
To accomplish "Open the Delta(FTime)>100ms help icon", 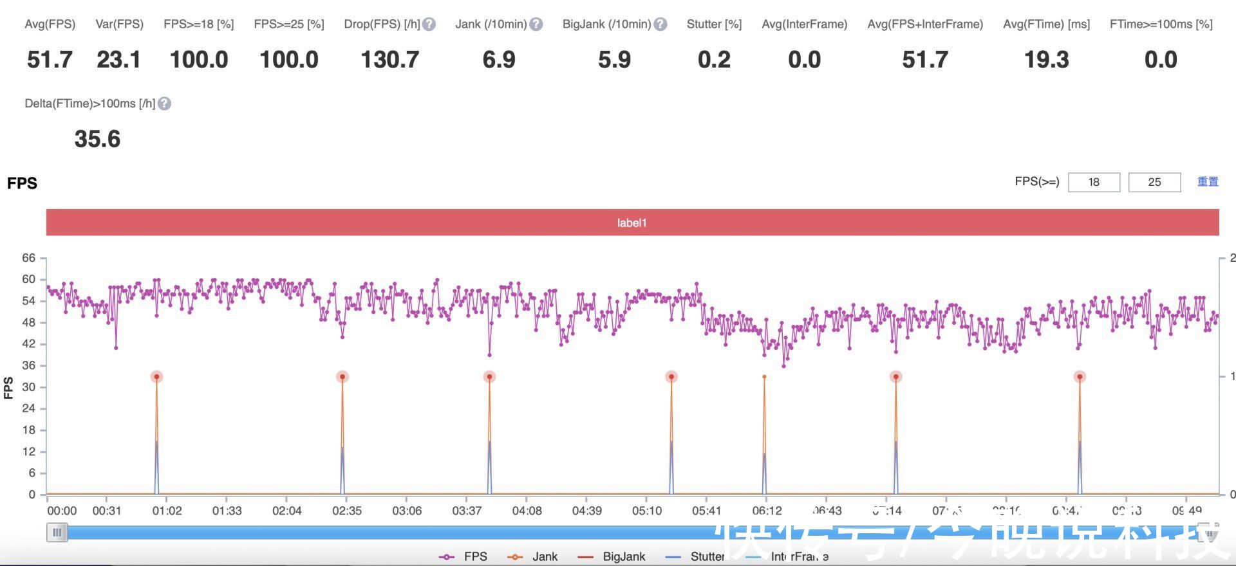I will coord(164,104).
